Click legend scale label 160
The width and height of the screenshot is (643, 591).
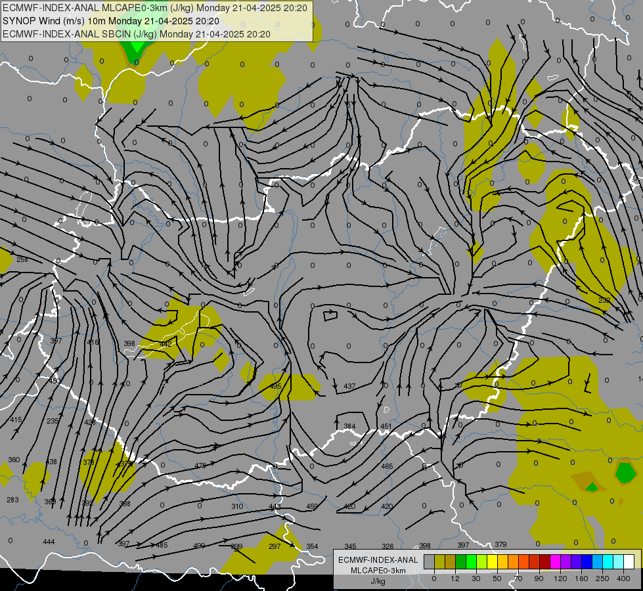581,579
